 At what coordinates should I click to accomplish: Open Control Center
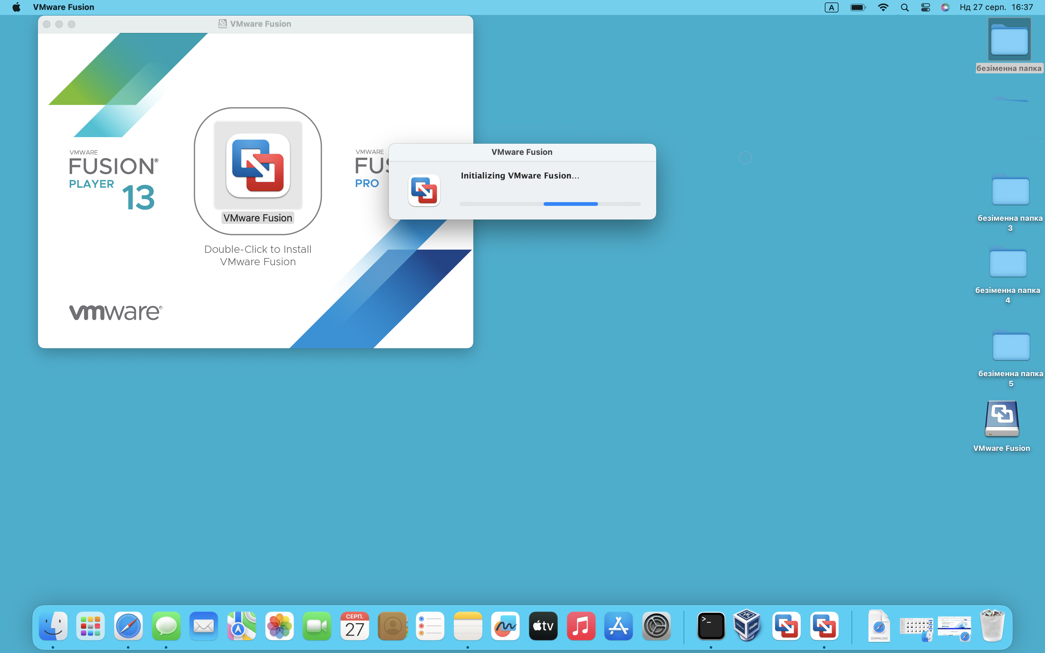925,7
